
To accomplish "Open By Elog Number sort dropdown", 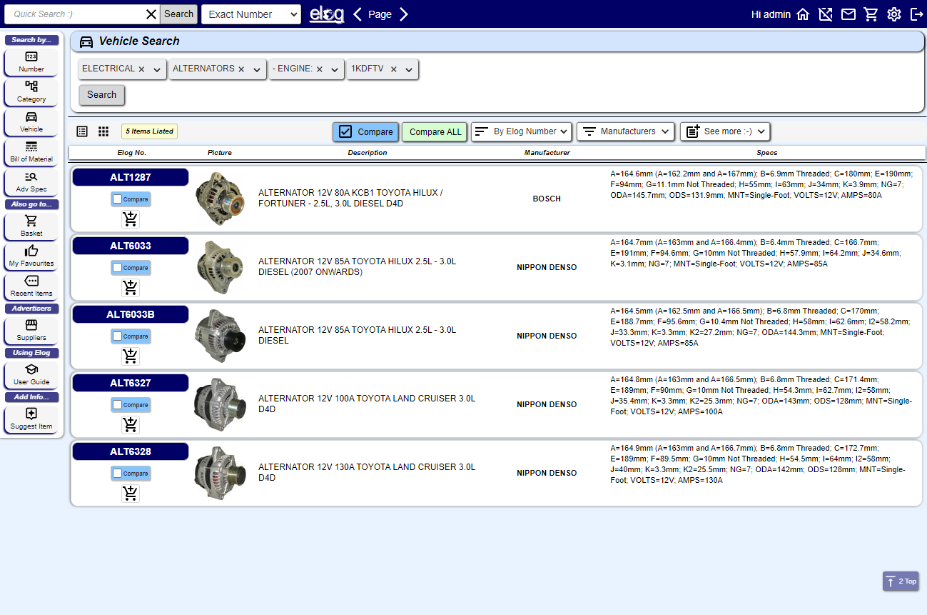I will pos(521,131).
